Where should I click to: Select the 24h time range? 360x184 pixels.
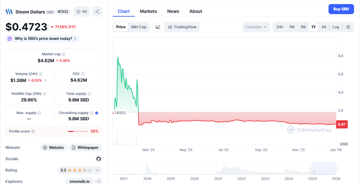tap(279, 27)
